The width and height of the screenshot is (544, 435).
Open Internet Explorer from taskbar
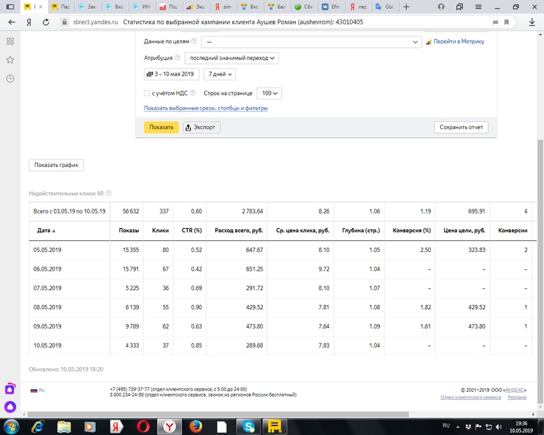pyautogui.click(x=38, y=427)
